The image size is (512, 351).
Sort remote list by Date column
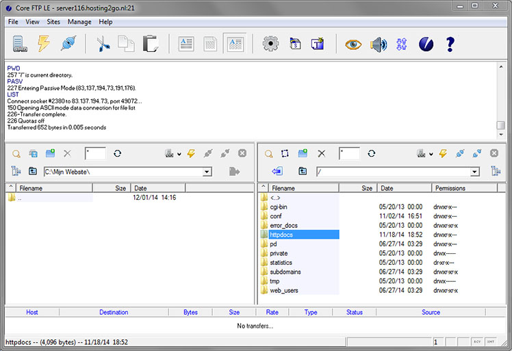[405, 188]
